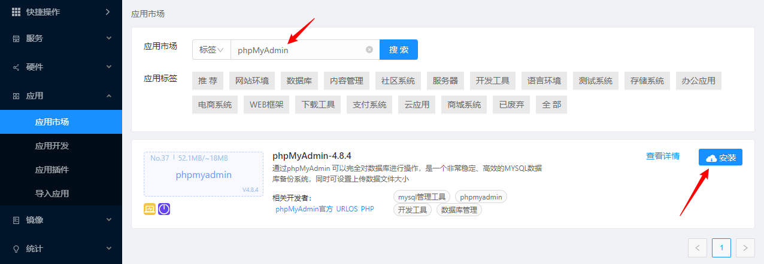Filter by the 社区系统 tag

pos(398,81)
